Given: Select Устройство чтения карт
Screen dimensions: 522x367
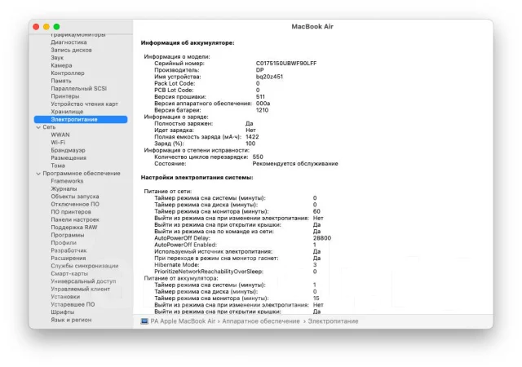Looking at the screenshot, I should [x=84, y=104].
